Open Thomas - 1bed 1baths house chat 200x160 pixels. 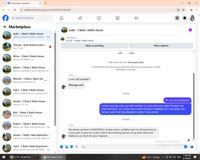pyautogui.click(x=27, y=47)
